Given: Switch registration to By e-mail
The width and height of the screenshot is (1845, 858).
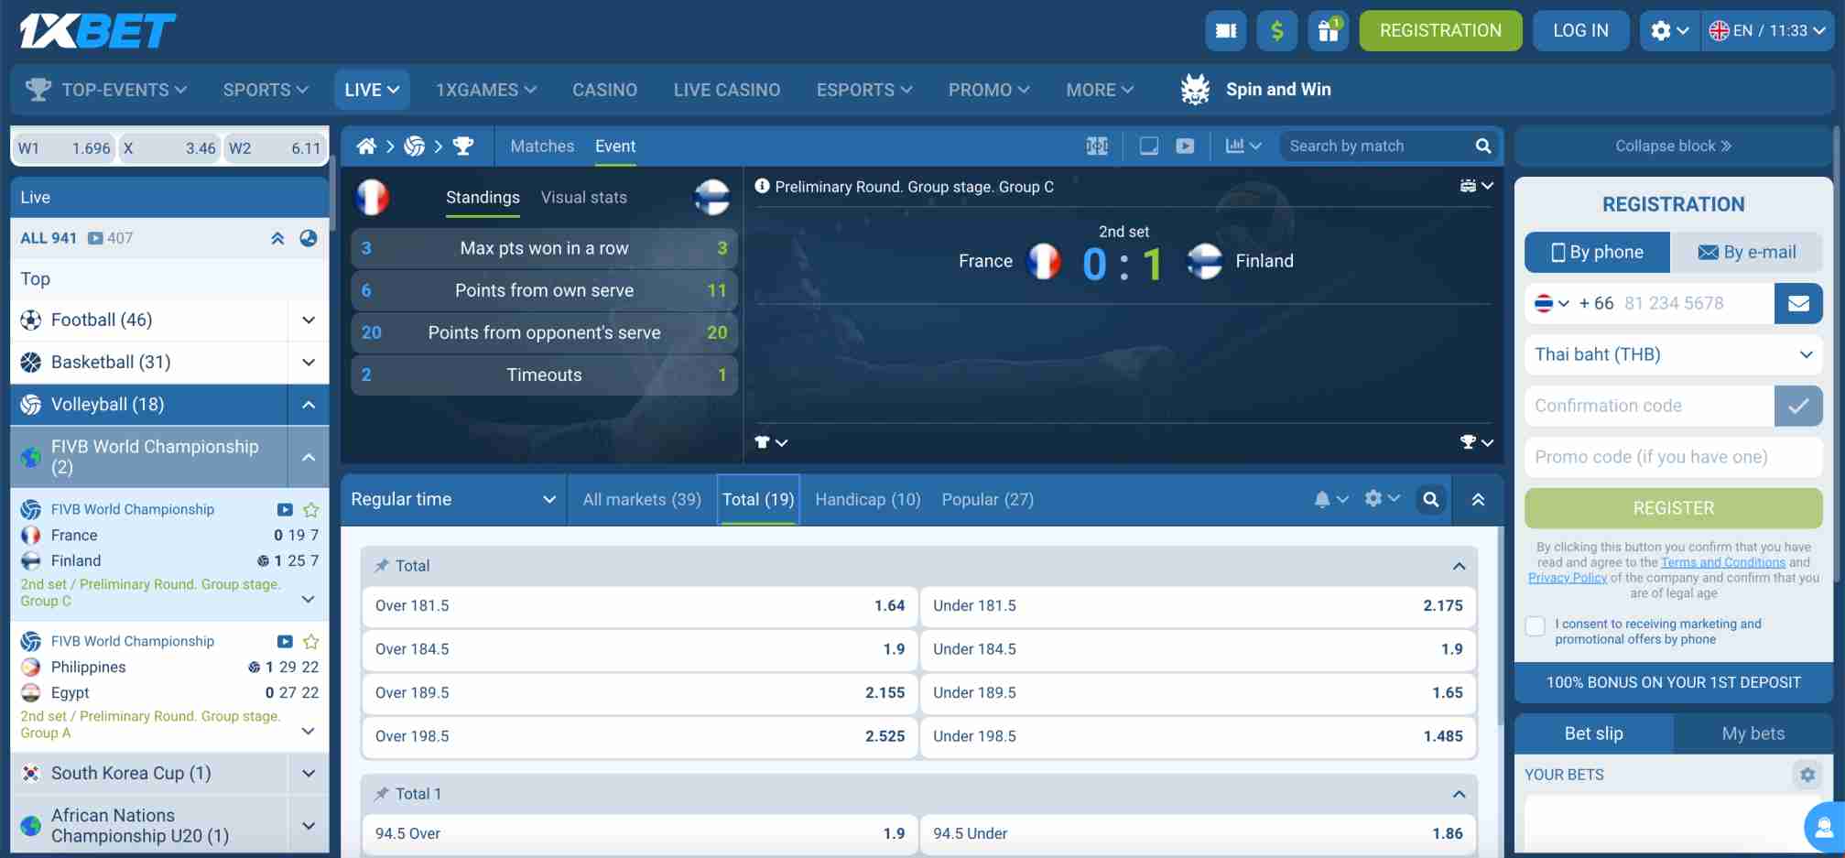Looking at the screenshot, I should pyautogui.click(x=1747, y=252).
